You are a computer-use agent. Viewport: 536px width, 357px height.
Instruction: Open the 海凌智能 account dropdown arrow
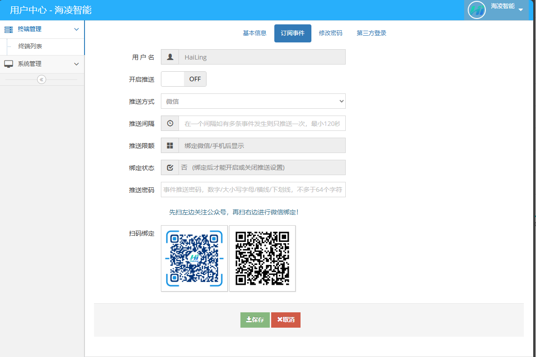click(x=521, y=9)
